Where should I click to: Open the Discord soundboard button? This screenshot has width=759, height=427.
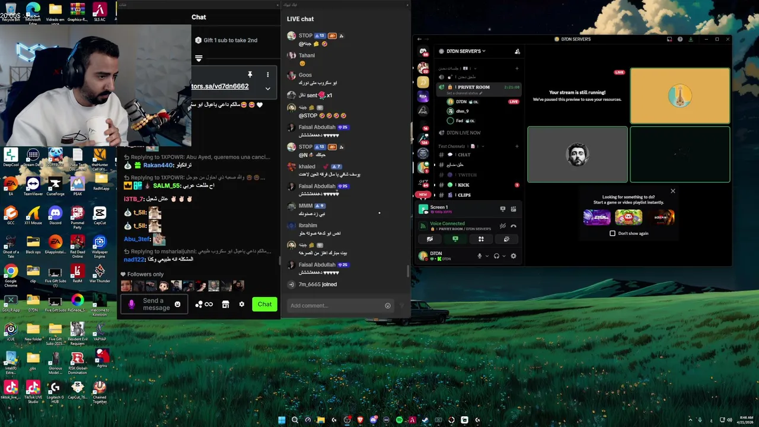[x=506, y=239]
